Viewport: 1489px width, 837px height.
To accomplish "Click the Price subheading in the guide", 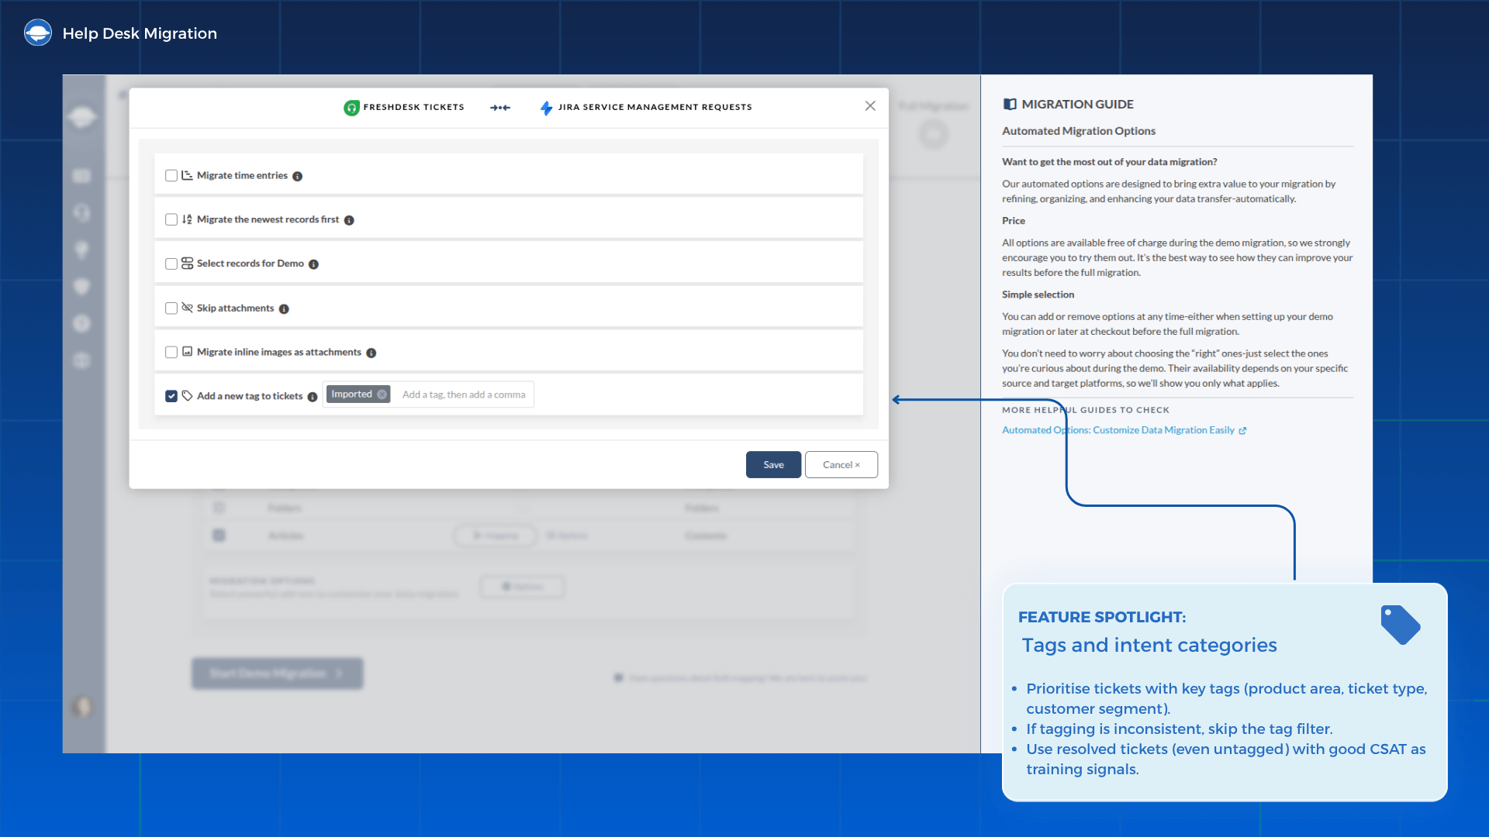I will point(1013,221).
